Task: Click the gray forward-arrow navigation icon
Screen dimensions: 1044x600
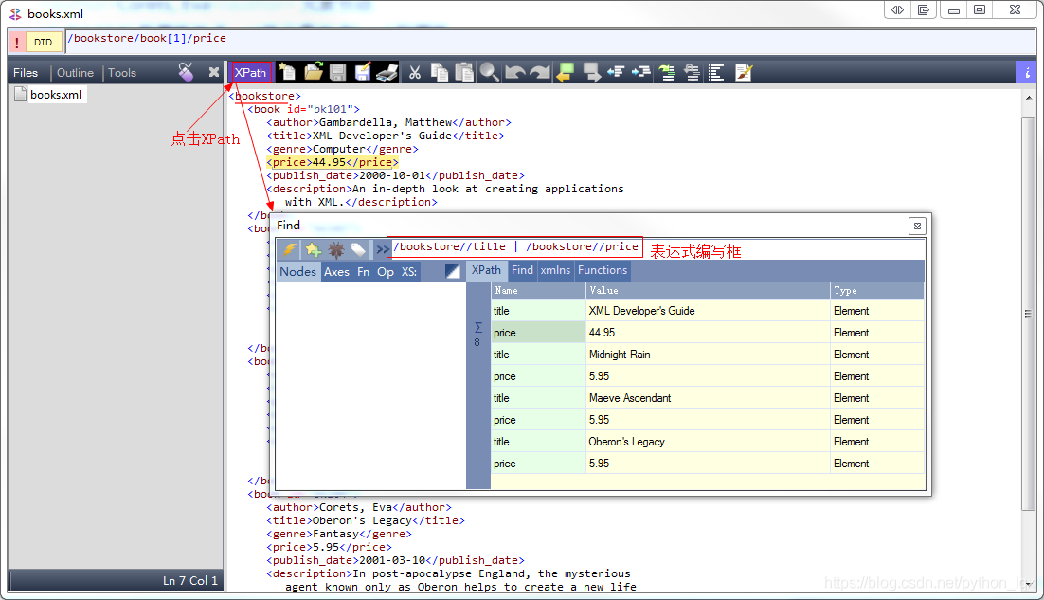Action: (x=591, y=73)
